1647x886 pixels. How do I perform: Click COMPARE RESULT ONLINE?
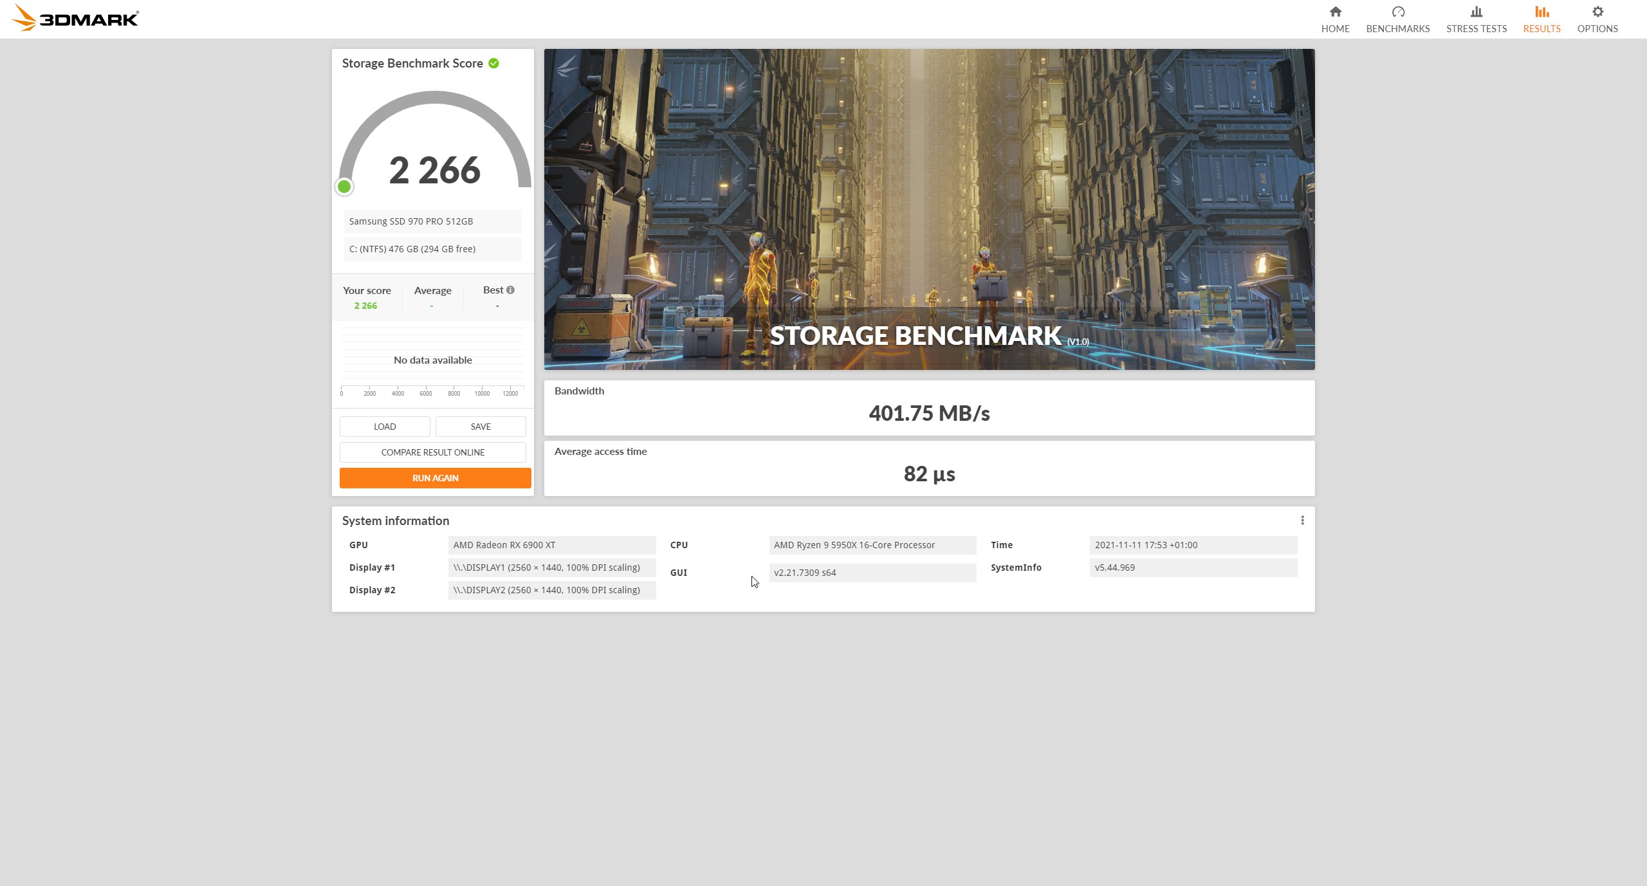[x=432, y=452]
